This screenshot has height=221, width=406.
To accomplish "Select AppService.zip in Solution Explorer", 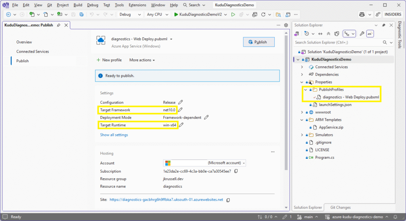I will (x=331, y=127).
